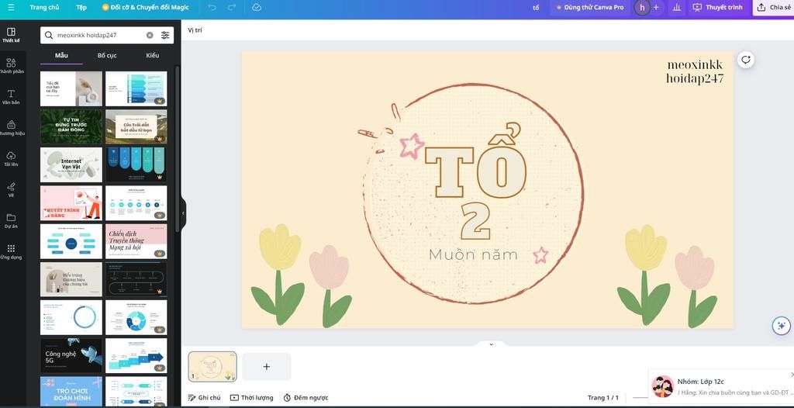Open the Thiết kế design sidebar panel
This screenshot has height=408, width=794.
point(11,34)
